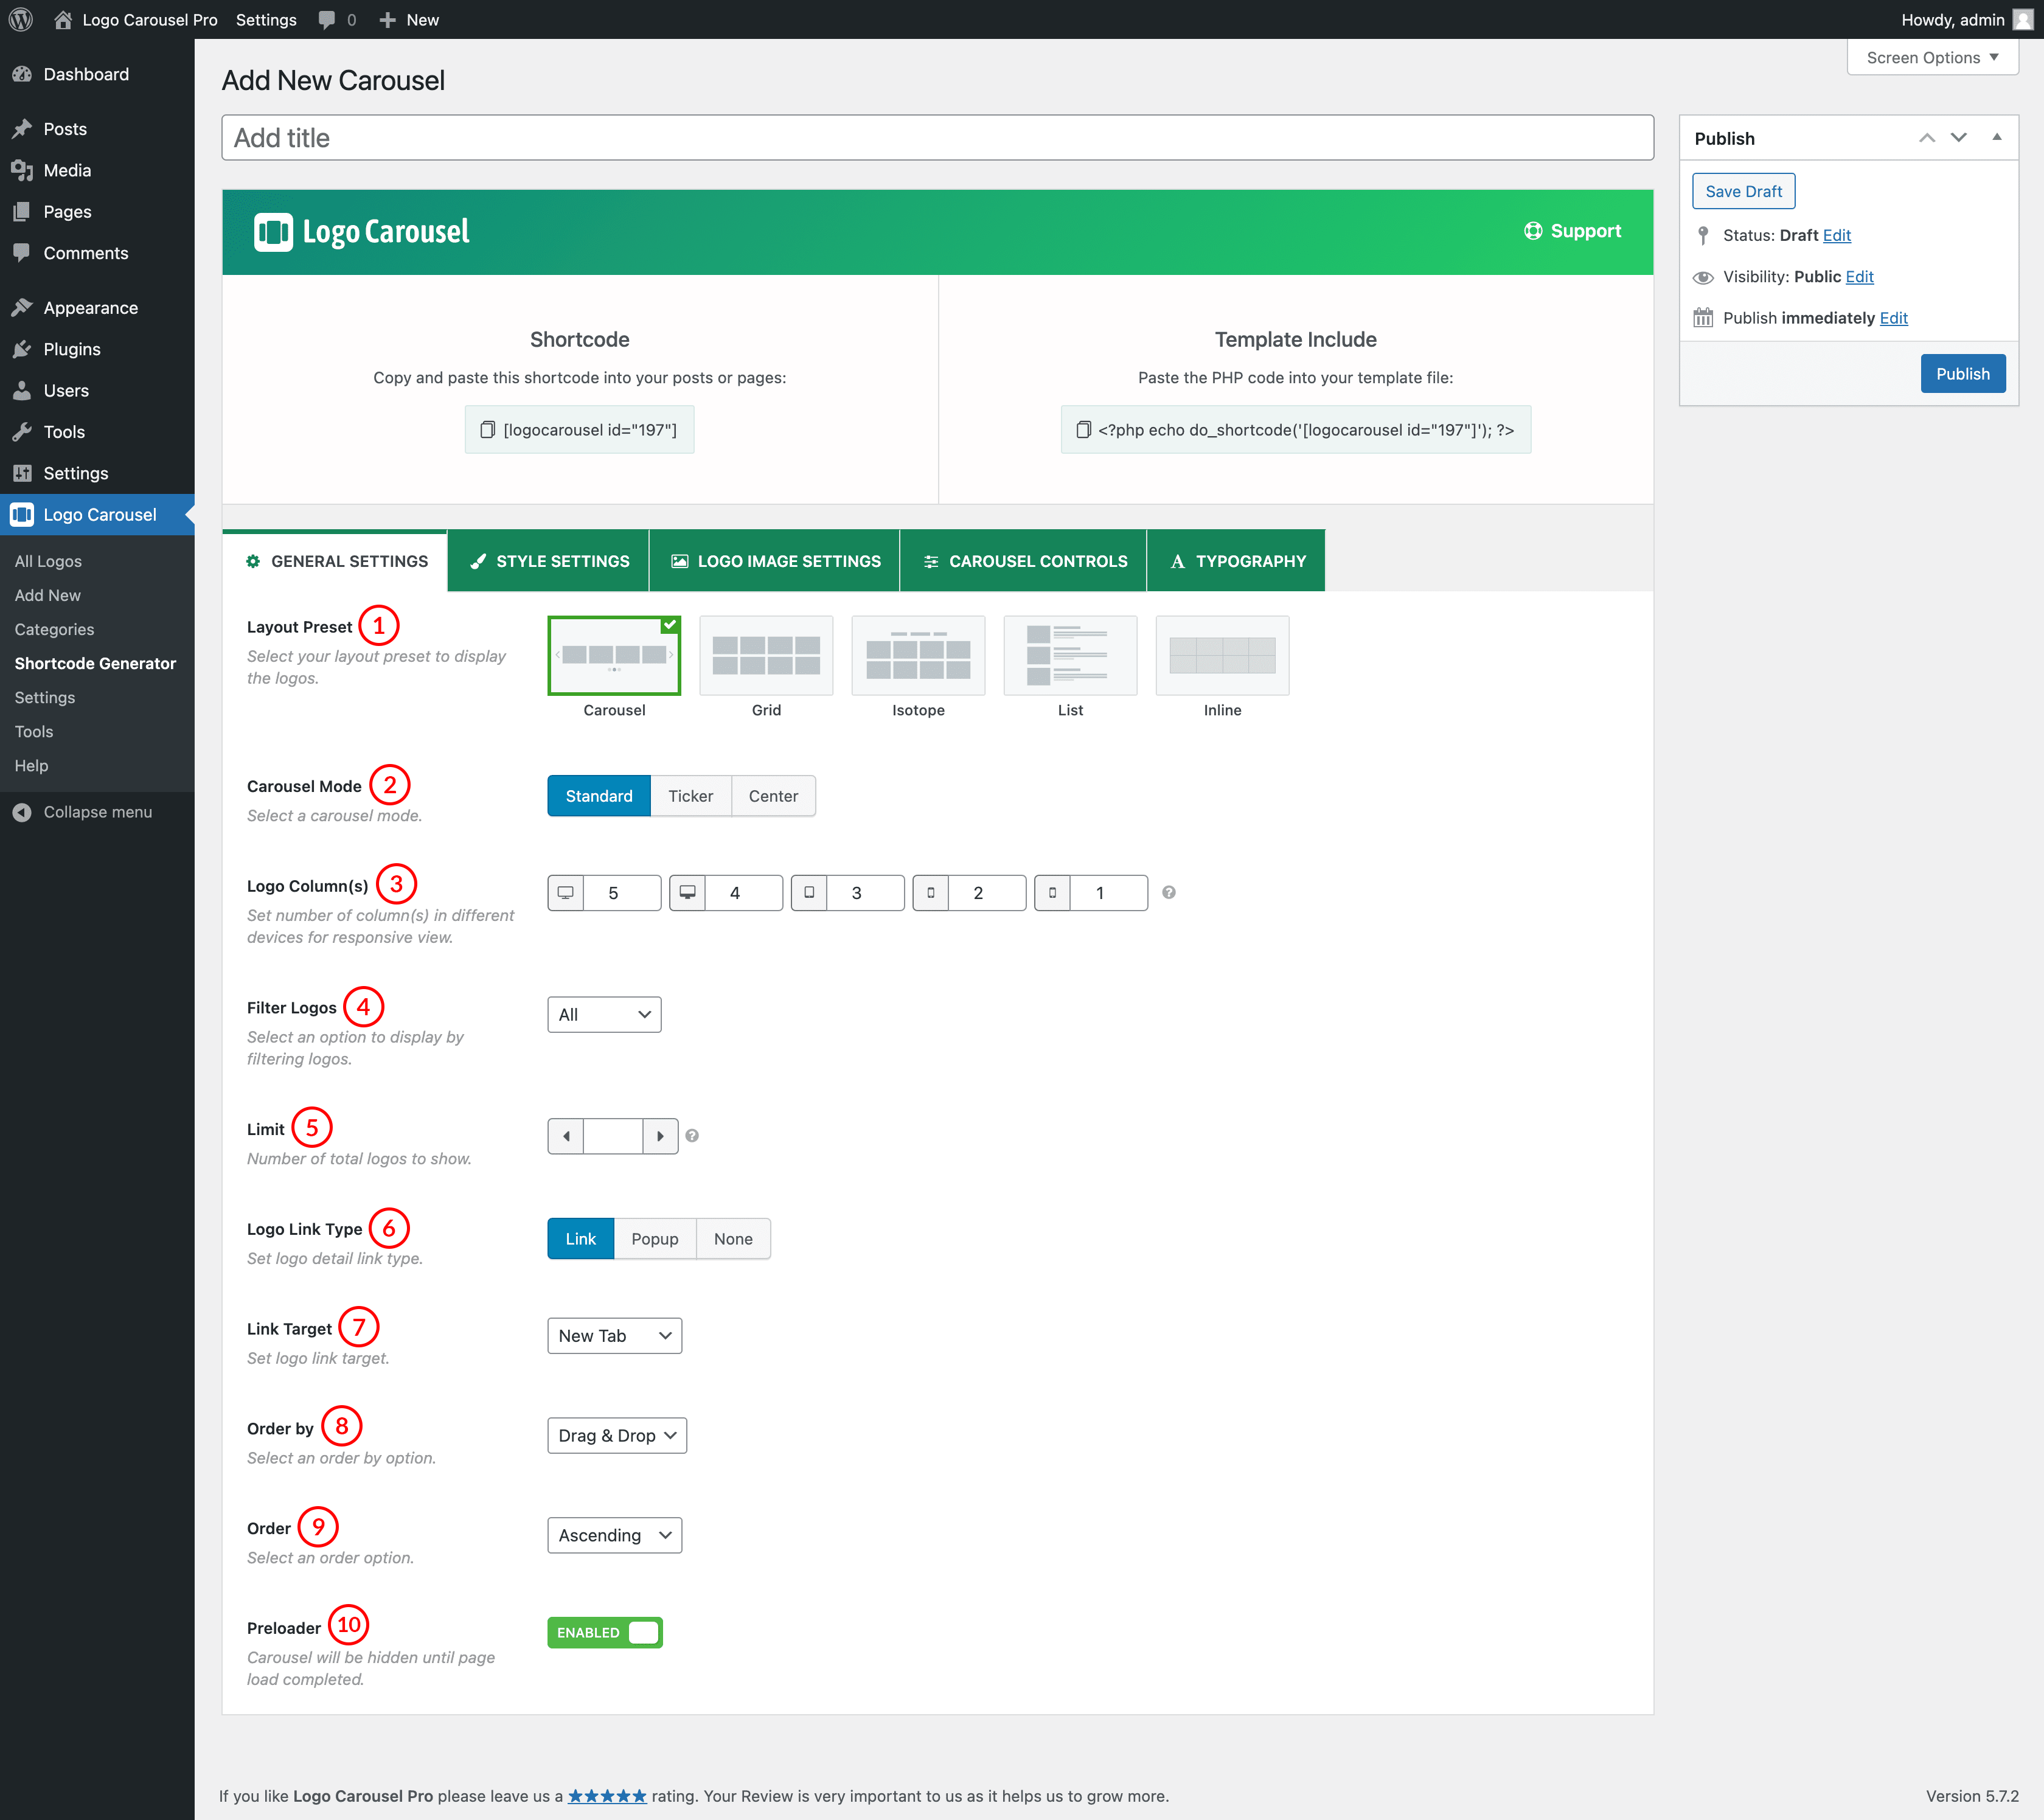
Task: Toggle the Preloader ENABLED switch
Action: pyautogui.click(x=604, y=1632)
